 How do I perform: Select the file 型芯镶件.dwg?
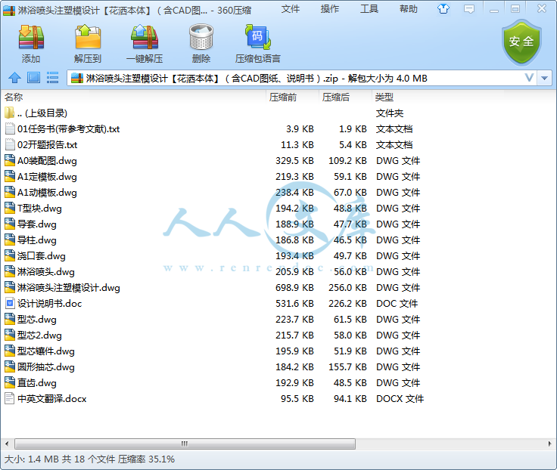click(x=46, y=351)
